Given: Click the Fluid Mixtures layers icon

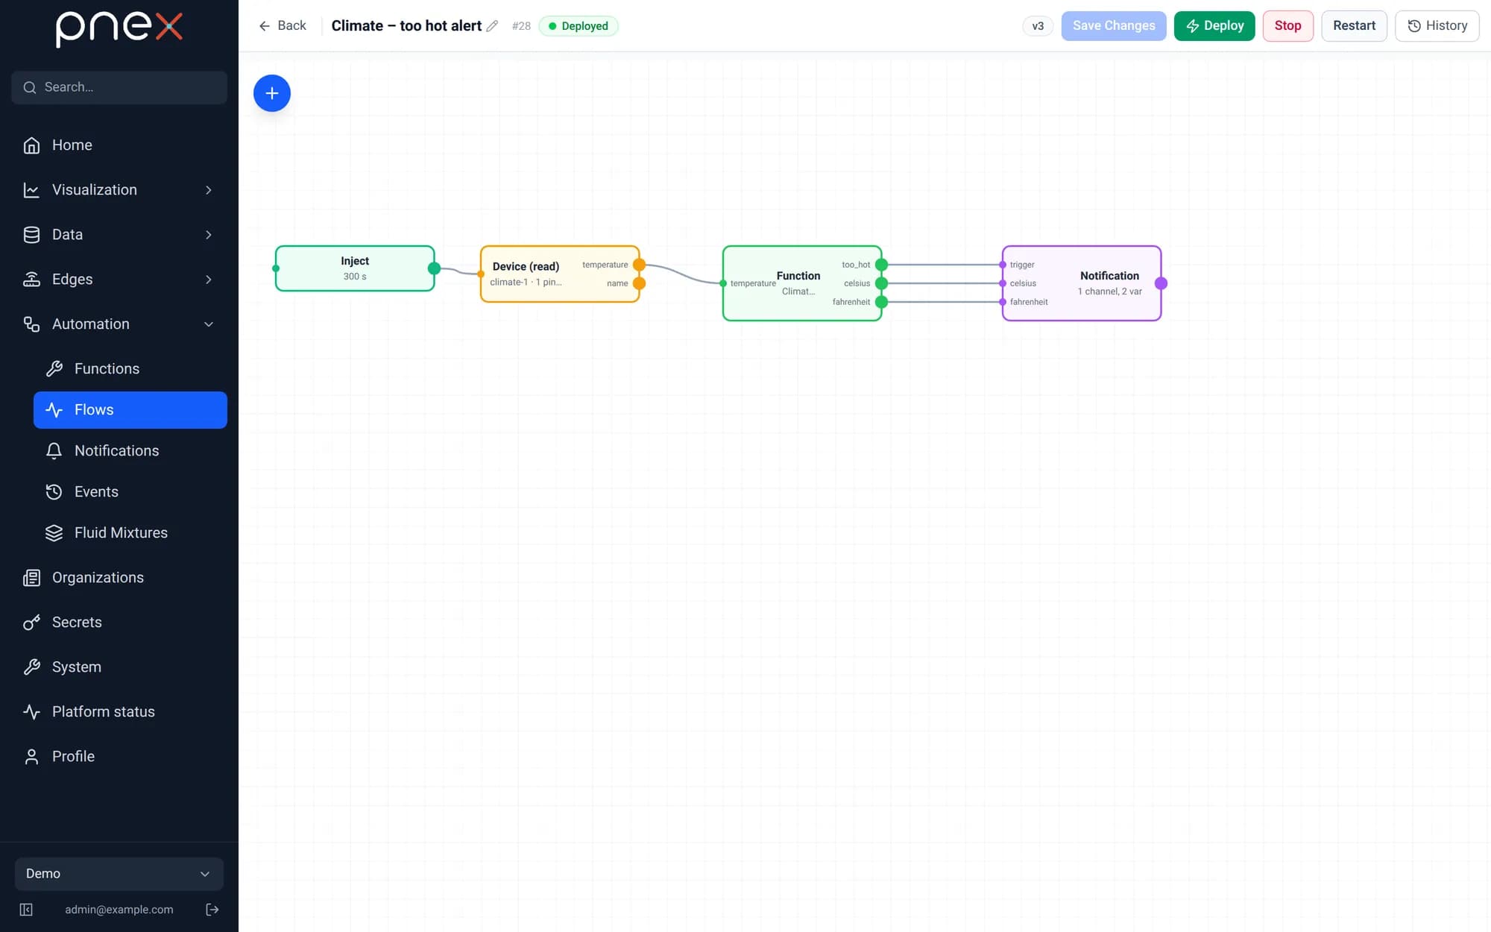Looking at the screenshot, I should (x=54, y=533).
